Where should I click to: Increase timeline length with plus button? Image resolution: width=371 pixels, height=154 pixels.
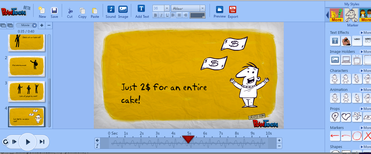(279, 140)
